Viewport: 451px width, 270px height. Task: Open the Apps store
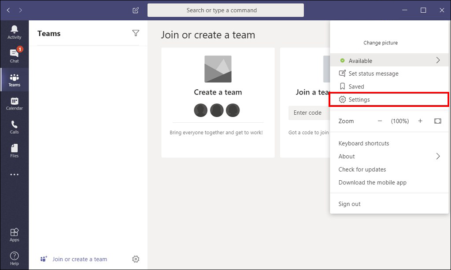point(15,235)
